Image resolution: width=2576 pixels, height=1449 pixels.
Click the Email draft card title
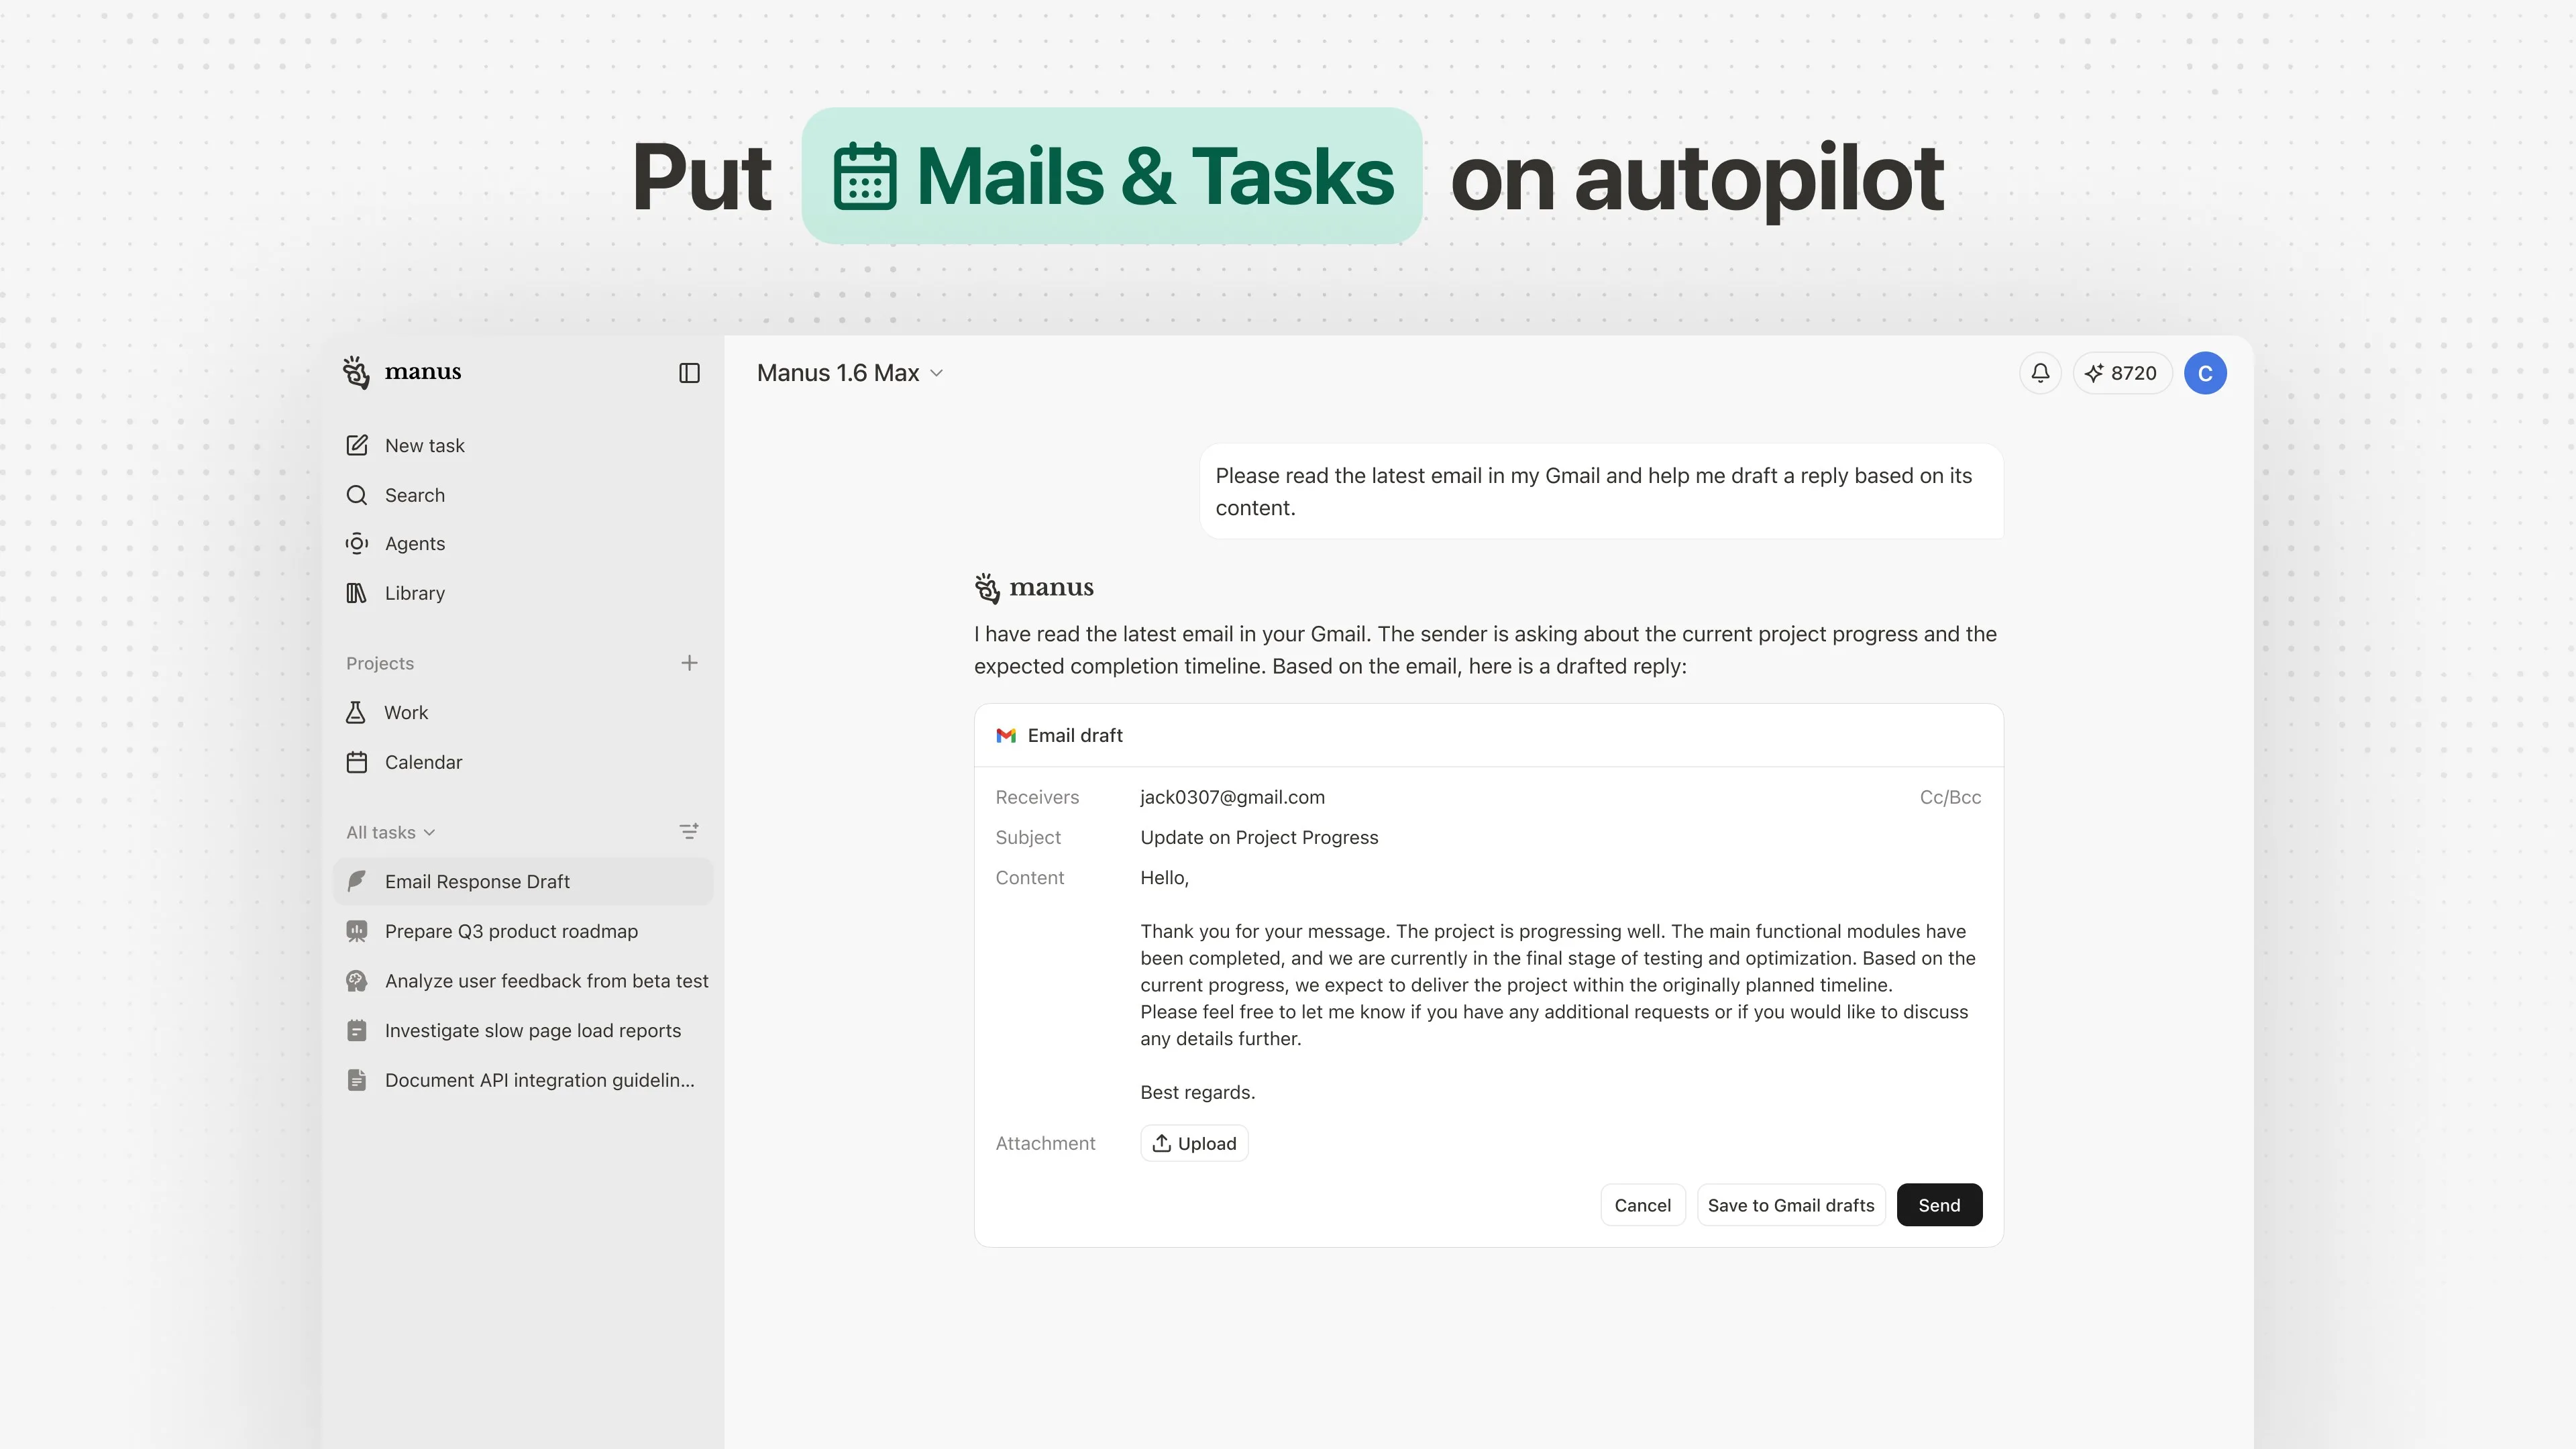1075,736
